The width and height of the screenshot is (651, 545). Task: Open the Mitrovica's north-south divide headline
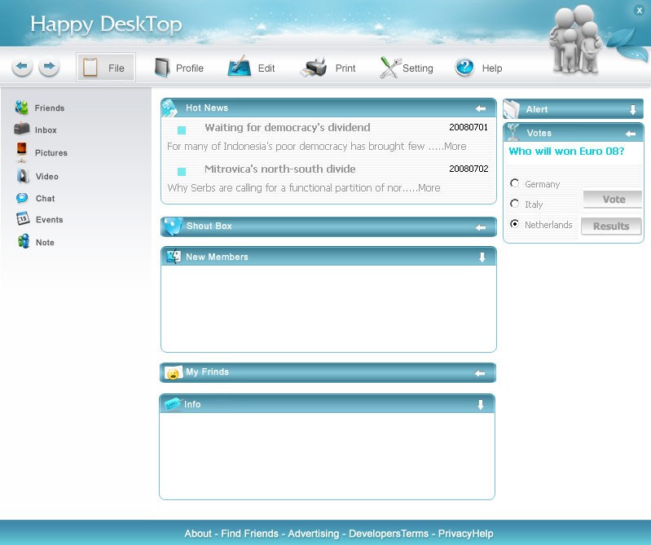(x=279, y=169)
